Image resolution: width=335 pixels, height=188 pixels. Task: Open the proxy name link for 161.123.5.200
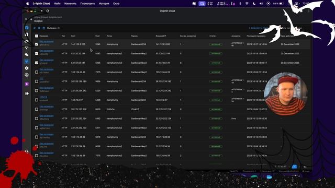pyautogui.click(x=47, y=42)
